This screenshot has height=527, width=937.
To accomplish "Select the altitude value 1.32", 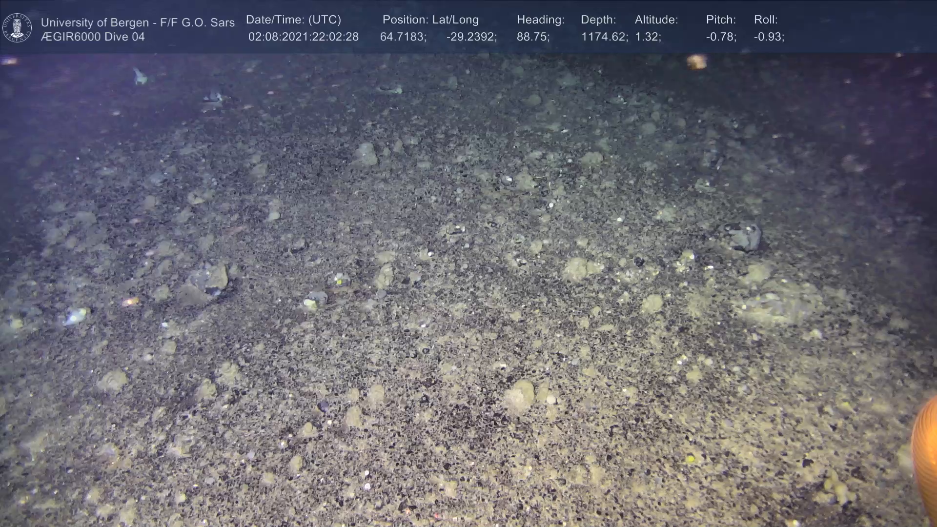I will click(648, 37).
